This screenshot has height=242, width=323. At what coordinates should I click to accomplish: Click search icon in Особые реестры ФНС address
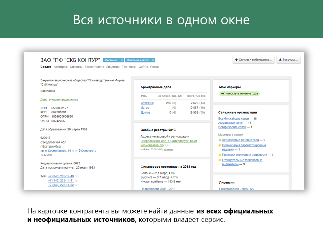pos(166,145)
